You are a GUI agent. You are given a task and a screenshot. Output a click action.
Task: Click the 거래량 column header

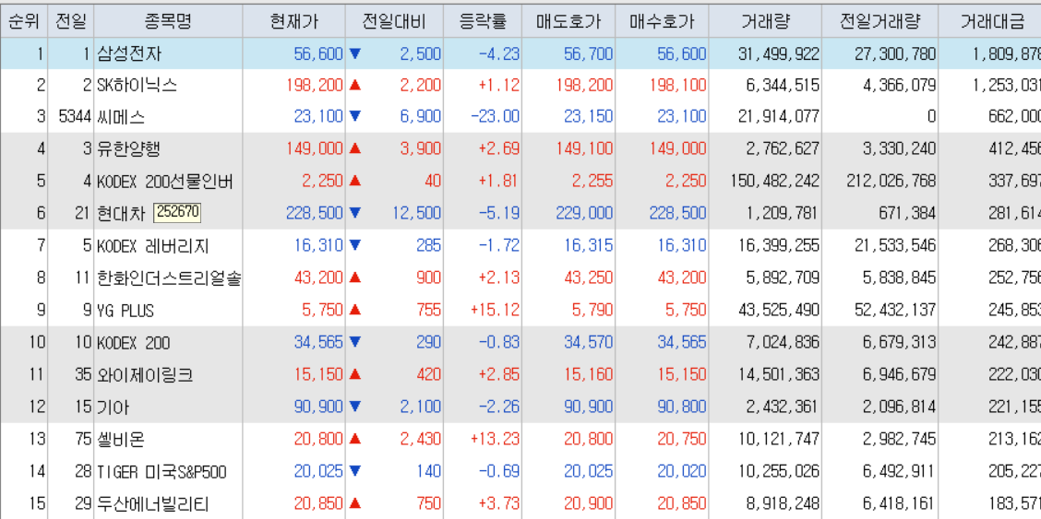click(x=765, y=21)
